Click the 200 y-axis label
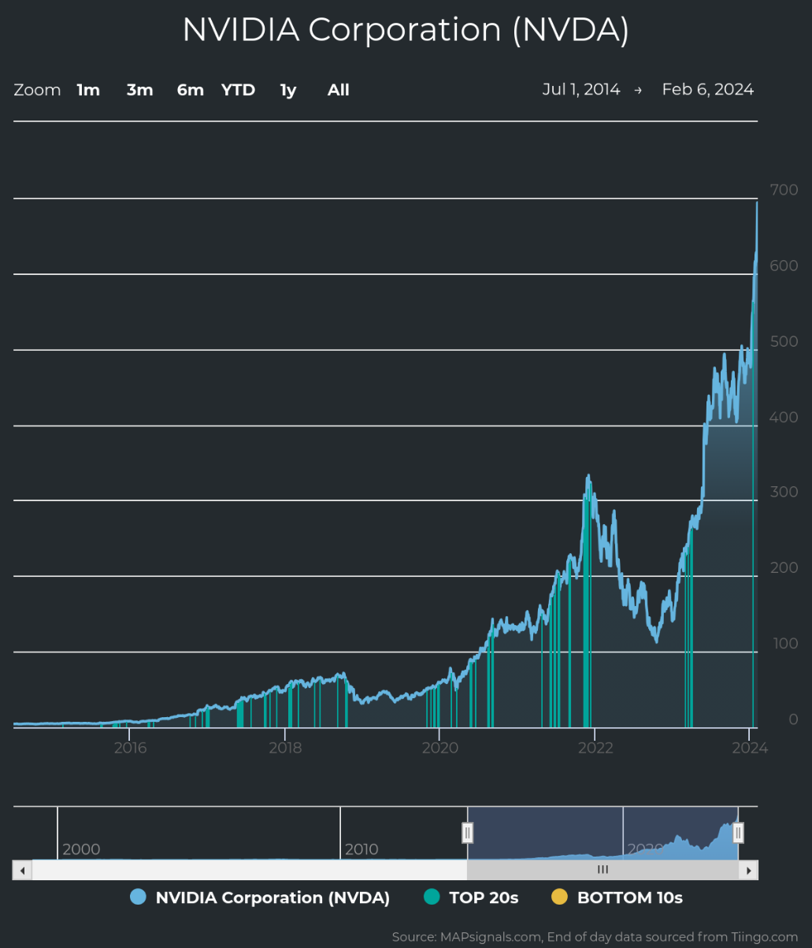The image size is (812, 948). tap(784, 567)
